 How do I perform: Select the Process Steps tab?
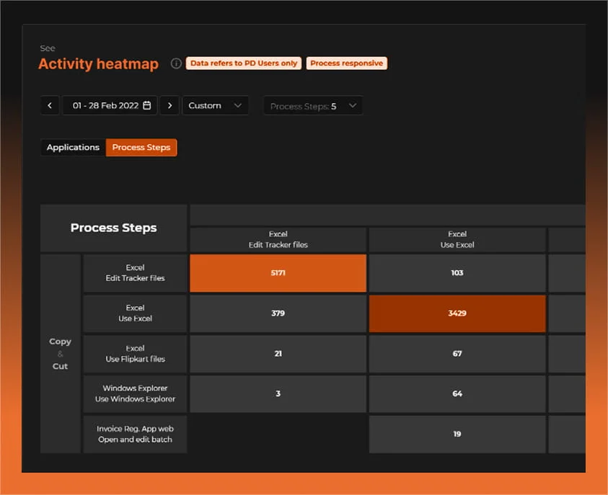tap(141, 148)
